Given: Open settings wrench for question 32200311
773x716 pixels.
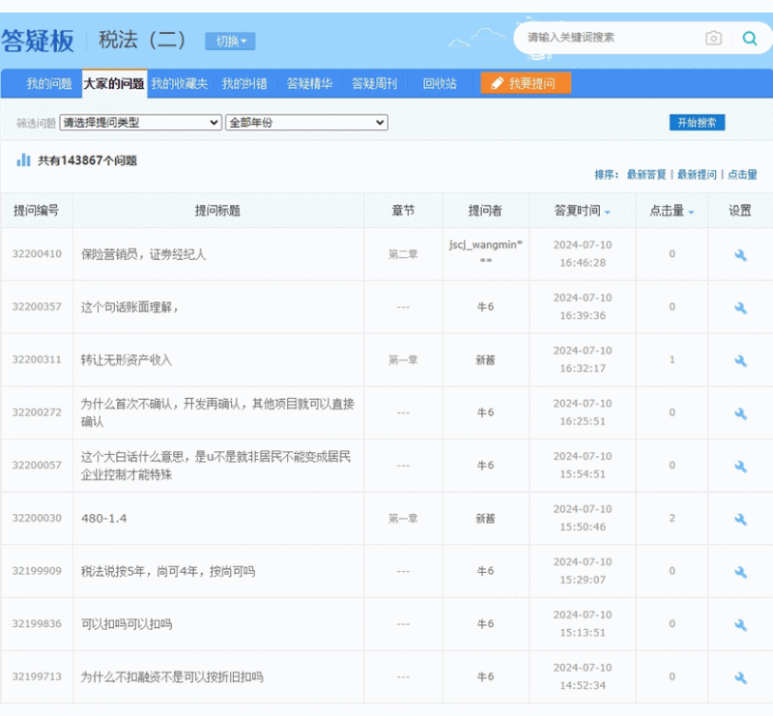Looking at the screenshot, I should [740, 360].
